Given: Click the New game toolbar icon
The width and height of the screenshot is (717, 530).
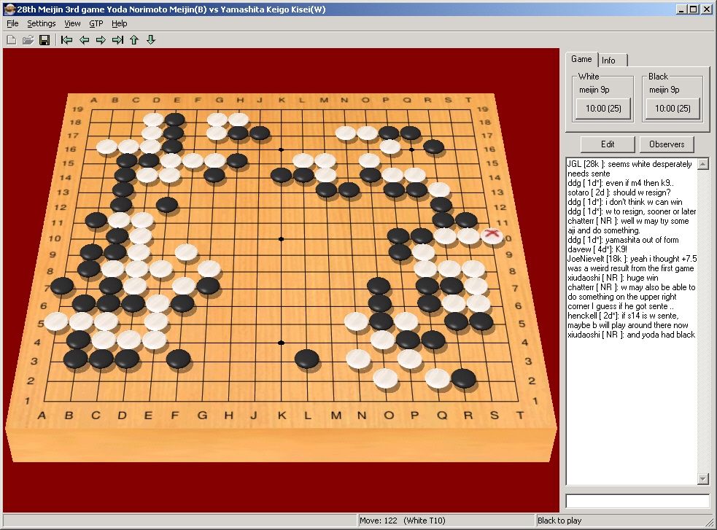Looking at the screenshot, I should click(x=12, y=39).
